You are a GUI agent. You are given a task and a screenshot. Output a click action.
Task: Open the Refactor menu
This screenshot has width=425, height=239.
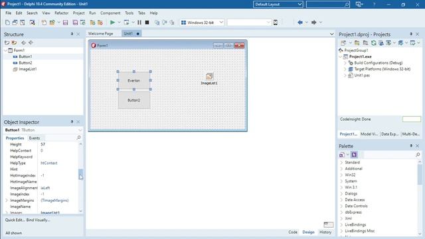point(62,13)
